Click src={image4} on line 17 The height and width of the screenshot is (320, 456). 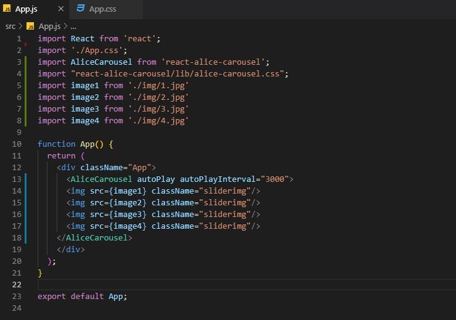click(118, 226)
